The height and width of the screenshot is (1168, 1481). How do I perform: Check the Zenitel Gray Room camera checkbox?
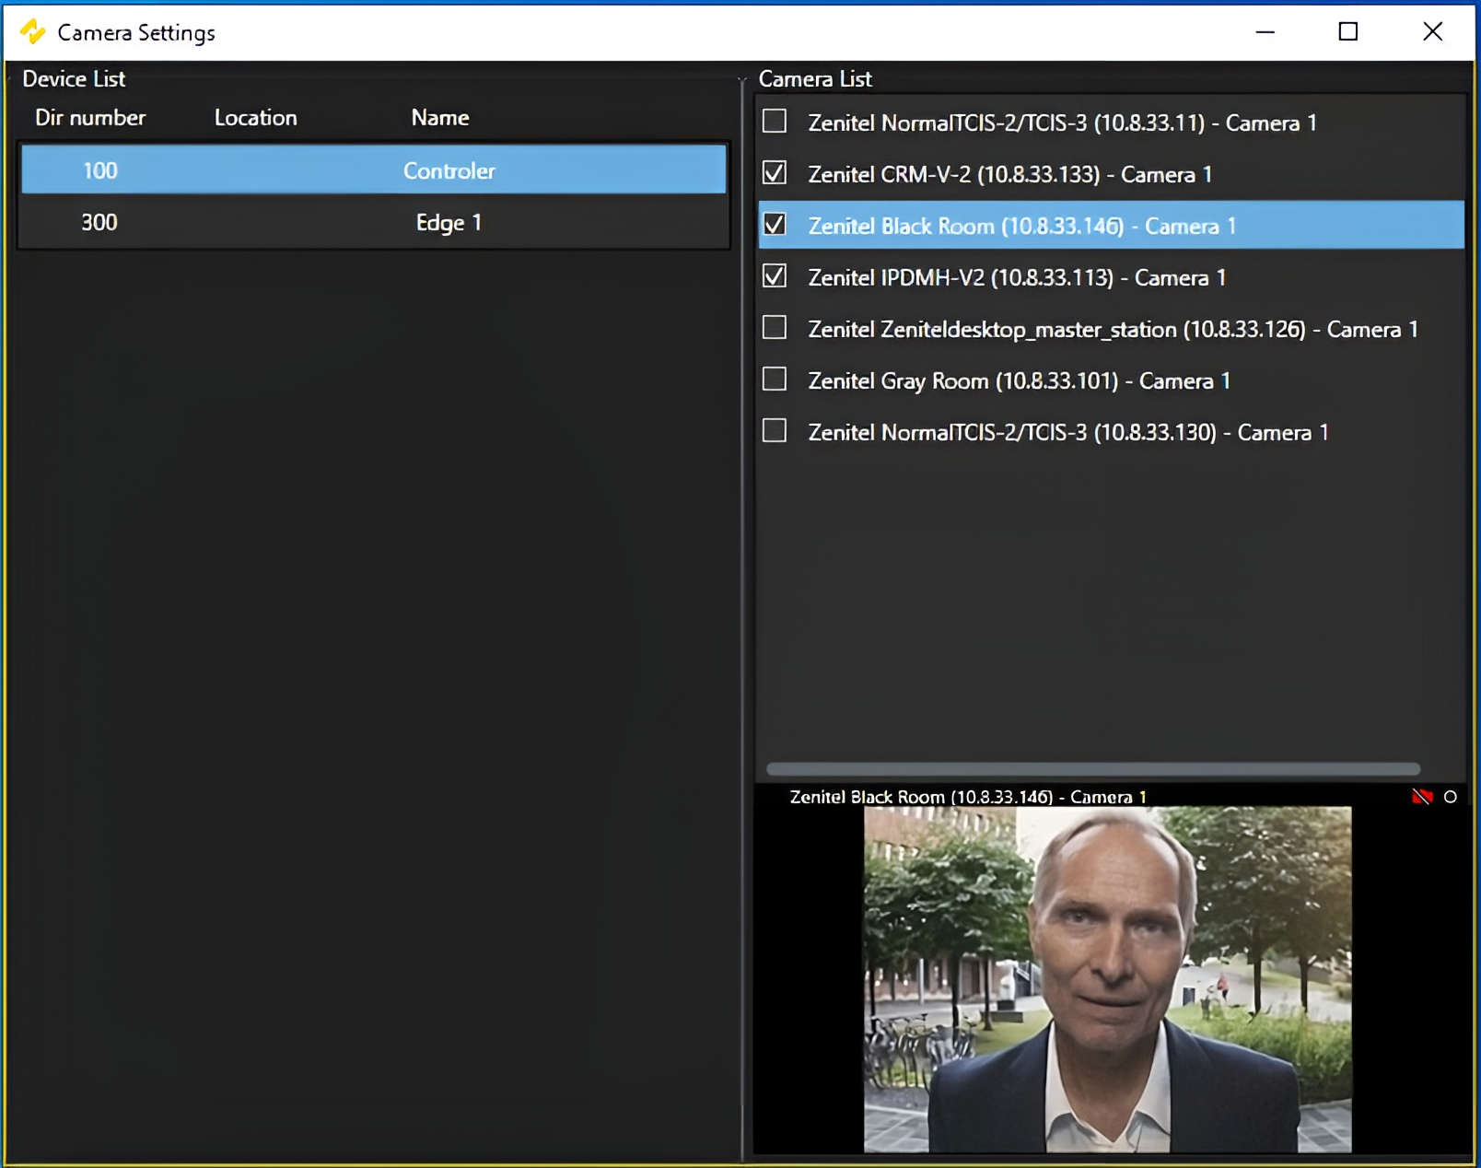tap(775, 380)
